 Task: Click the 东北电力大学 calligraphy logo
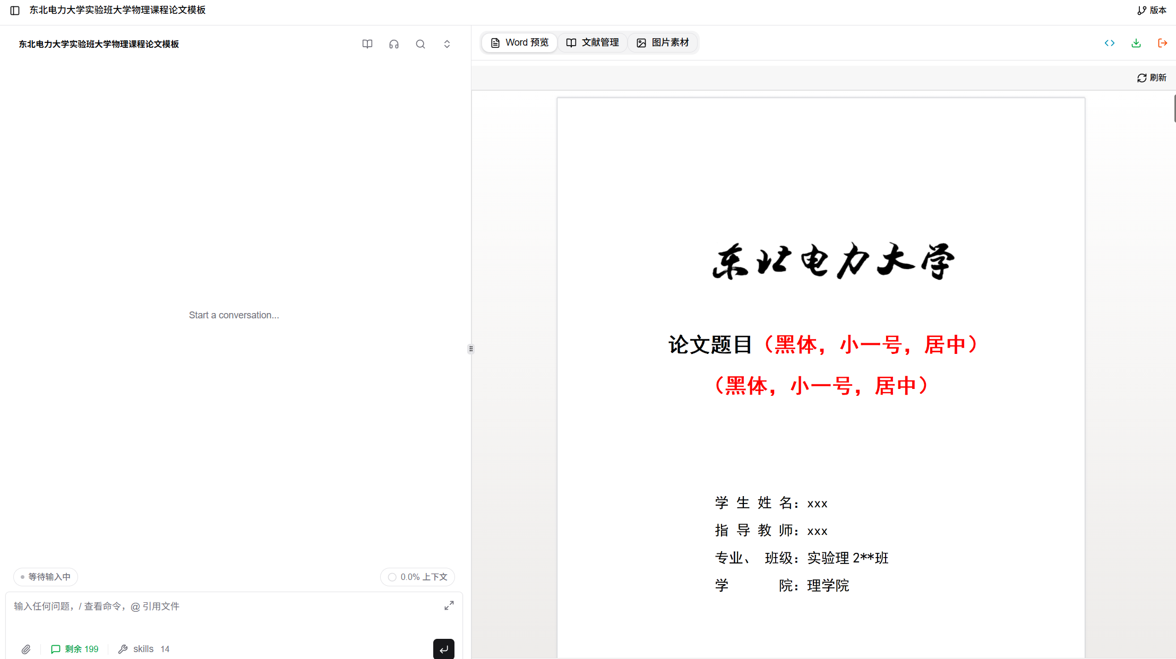click(833, 261)
